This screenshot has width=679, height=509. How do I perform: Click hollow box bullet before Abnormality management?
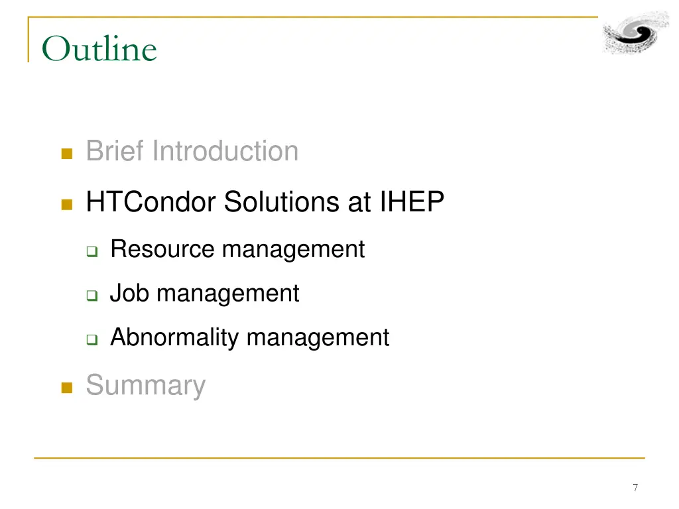(92, 339)
